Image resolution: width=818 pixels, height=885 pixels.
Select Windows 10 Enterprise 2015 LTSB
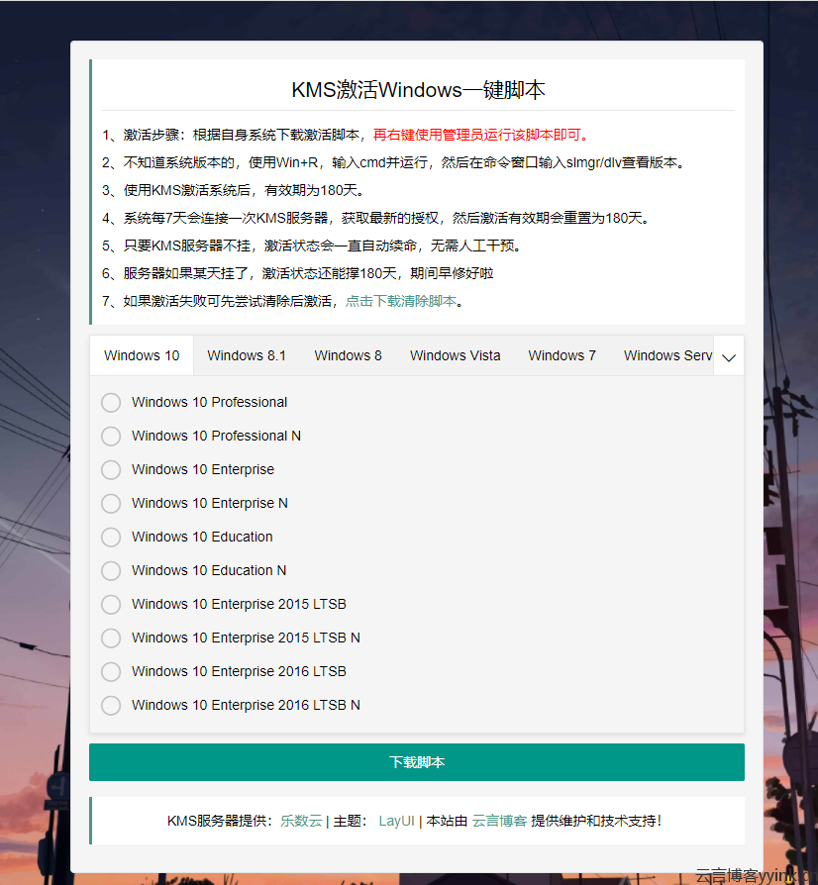coord(111,604)
